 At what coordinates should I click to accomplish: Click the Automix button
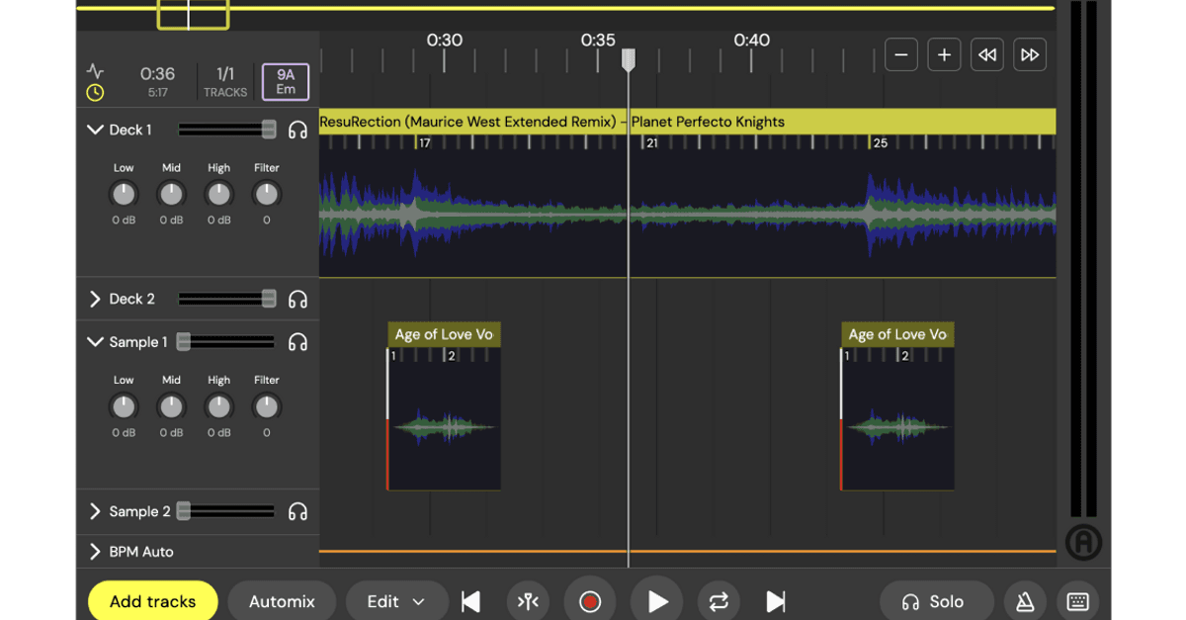[282, 601]
